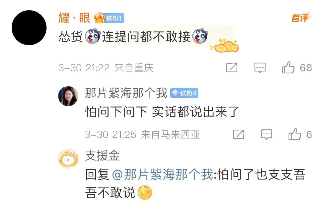Select the comment text 怂货连提问都不敢接

click(133, 37)
